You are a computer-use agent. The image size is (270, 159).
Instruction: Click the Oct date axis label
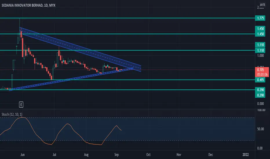(148, 155)
